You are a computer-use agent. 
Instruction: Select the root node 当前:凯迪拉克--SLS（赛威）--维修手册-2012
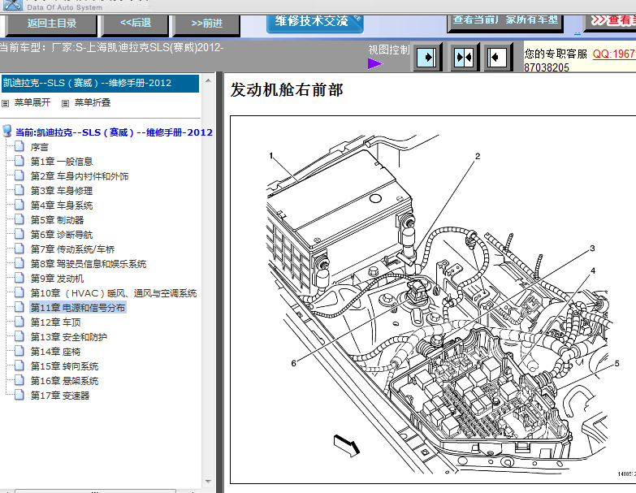[114, 132]
